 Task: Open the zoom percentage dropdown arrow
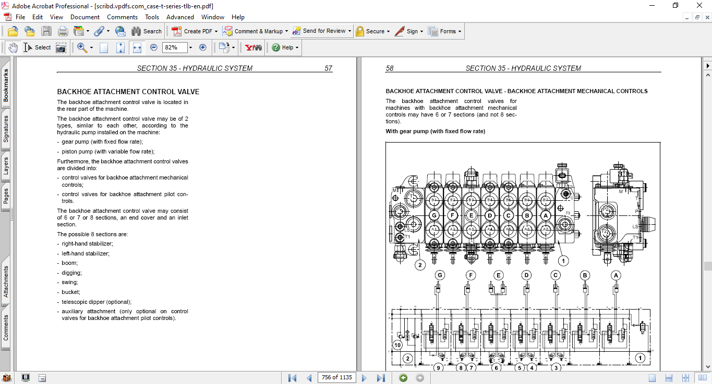[190, 47]
